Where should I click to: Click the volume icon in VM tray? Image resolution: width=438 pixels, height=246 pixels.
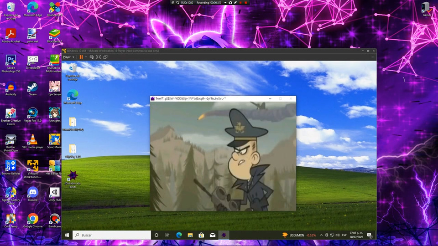click(338, 235)
